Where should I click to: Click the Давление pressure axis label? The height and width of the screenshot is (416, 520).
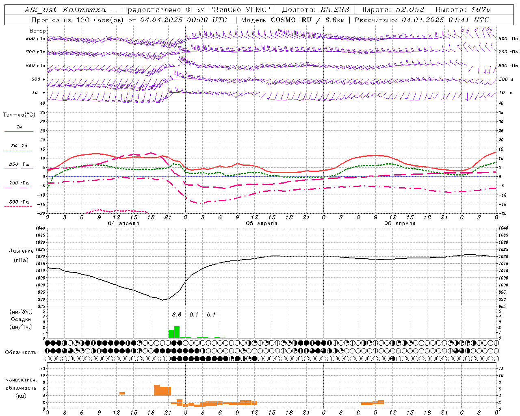point(21,251)
